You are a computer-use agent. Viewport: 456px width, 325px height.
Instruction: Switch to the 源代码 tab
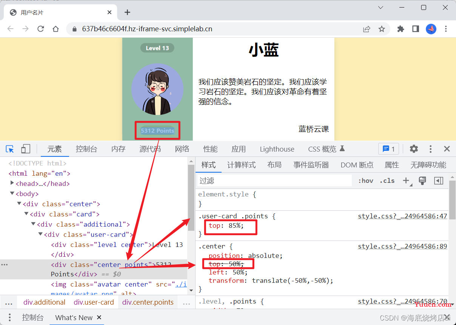(150, 149)
